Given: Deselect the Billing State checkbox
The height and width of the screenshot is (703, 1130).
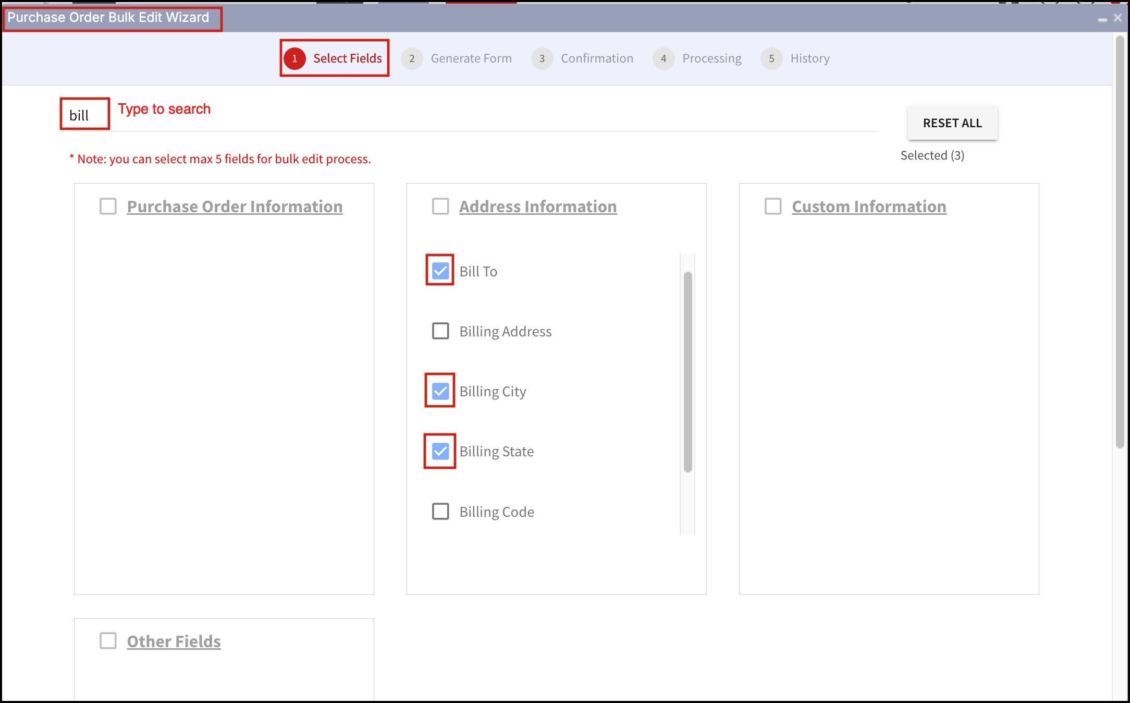Looking at the screenshot, I should click(440, 451).
